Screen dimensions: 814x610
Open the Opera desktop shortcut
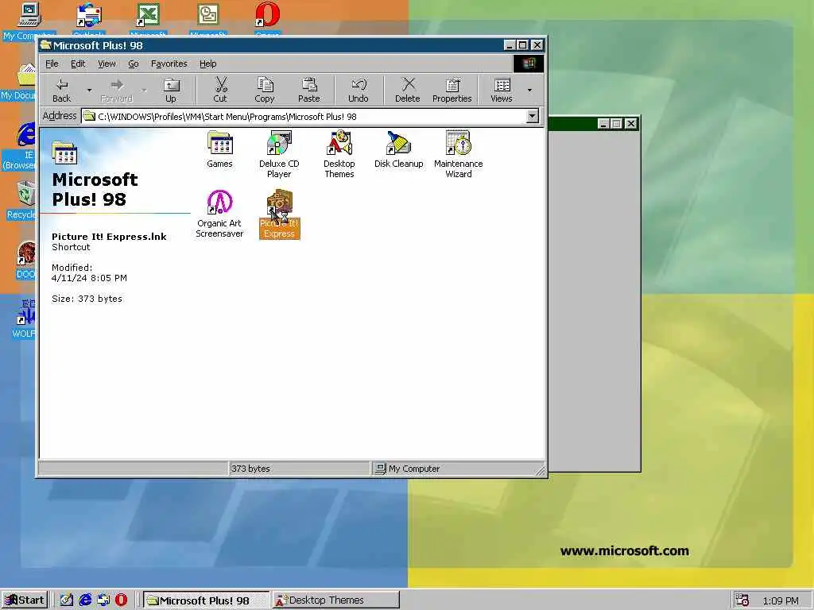(267, 20)
